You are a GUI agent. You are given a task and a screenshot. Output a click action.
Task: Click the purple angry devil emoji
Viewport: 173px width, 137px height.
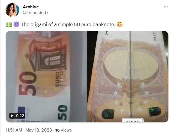(16, 24)
